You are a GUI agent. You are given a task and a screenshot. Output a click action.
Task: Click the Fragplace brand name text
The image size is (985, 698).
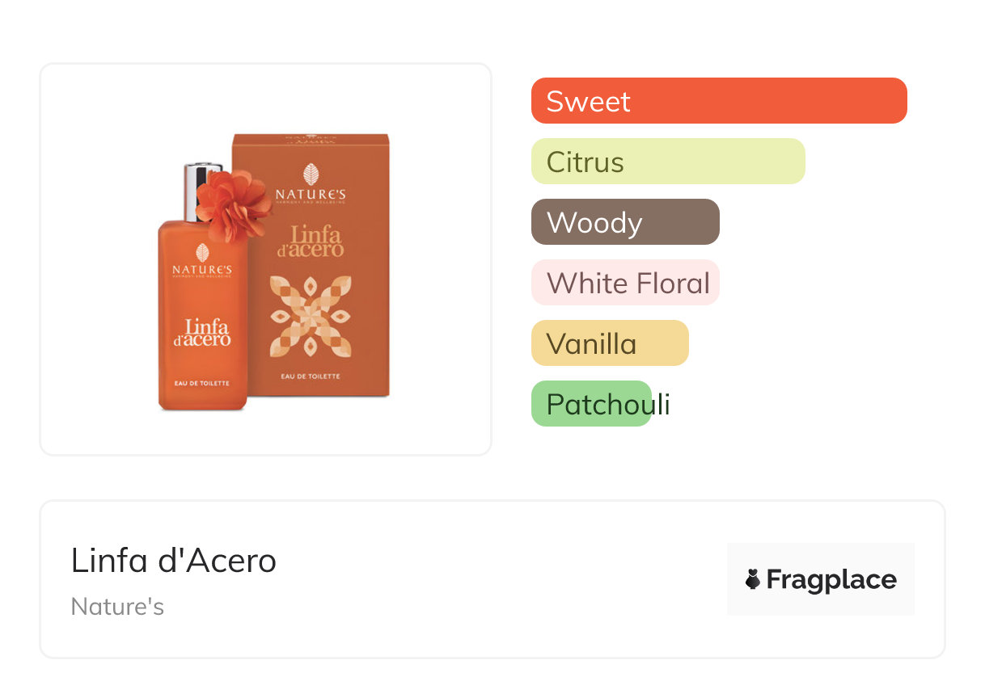pos(831,579)
